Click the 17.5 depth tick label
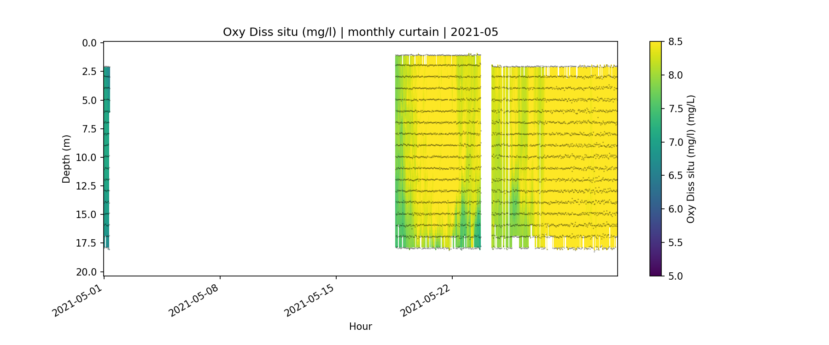The image size is (829, 345). click(x=87, y=243)
